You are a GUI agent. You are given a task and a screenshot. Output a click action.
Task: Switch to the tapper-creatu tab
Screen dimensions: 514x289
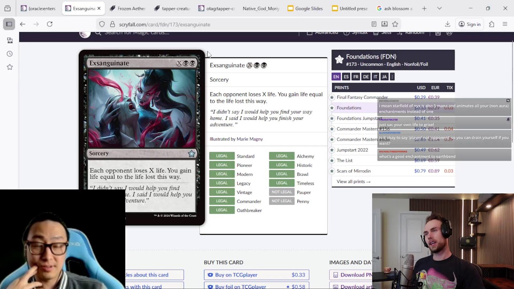(172, 8)
